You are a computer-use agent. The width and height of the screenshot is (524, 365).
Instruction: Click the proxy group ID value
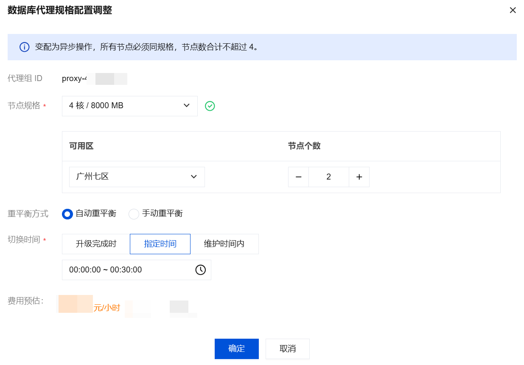[x=95, y=79]
